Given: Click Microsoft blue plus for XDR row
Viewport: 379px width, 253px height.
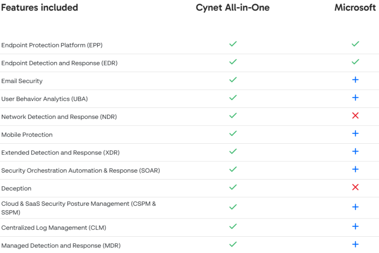Looking at the screenshot, I should tap(355, 151).
